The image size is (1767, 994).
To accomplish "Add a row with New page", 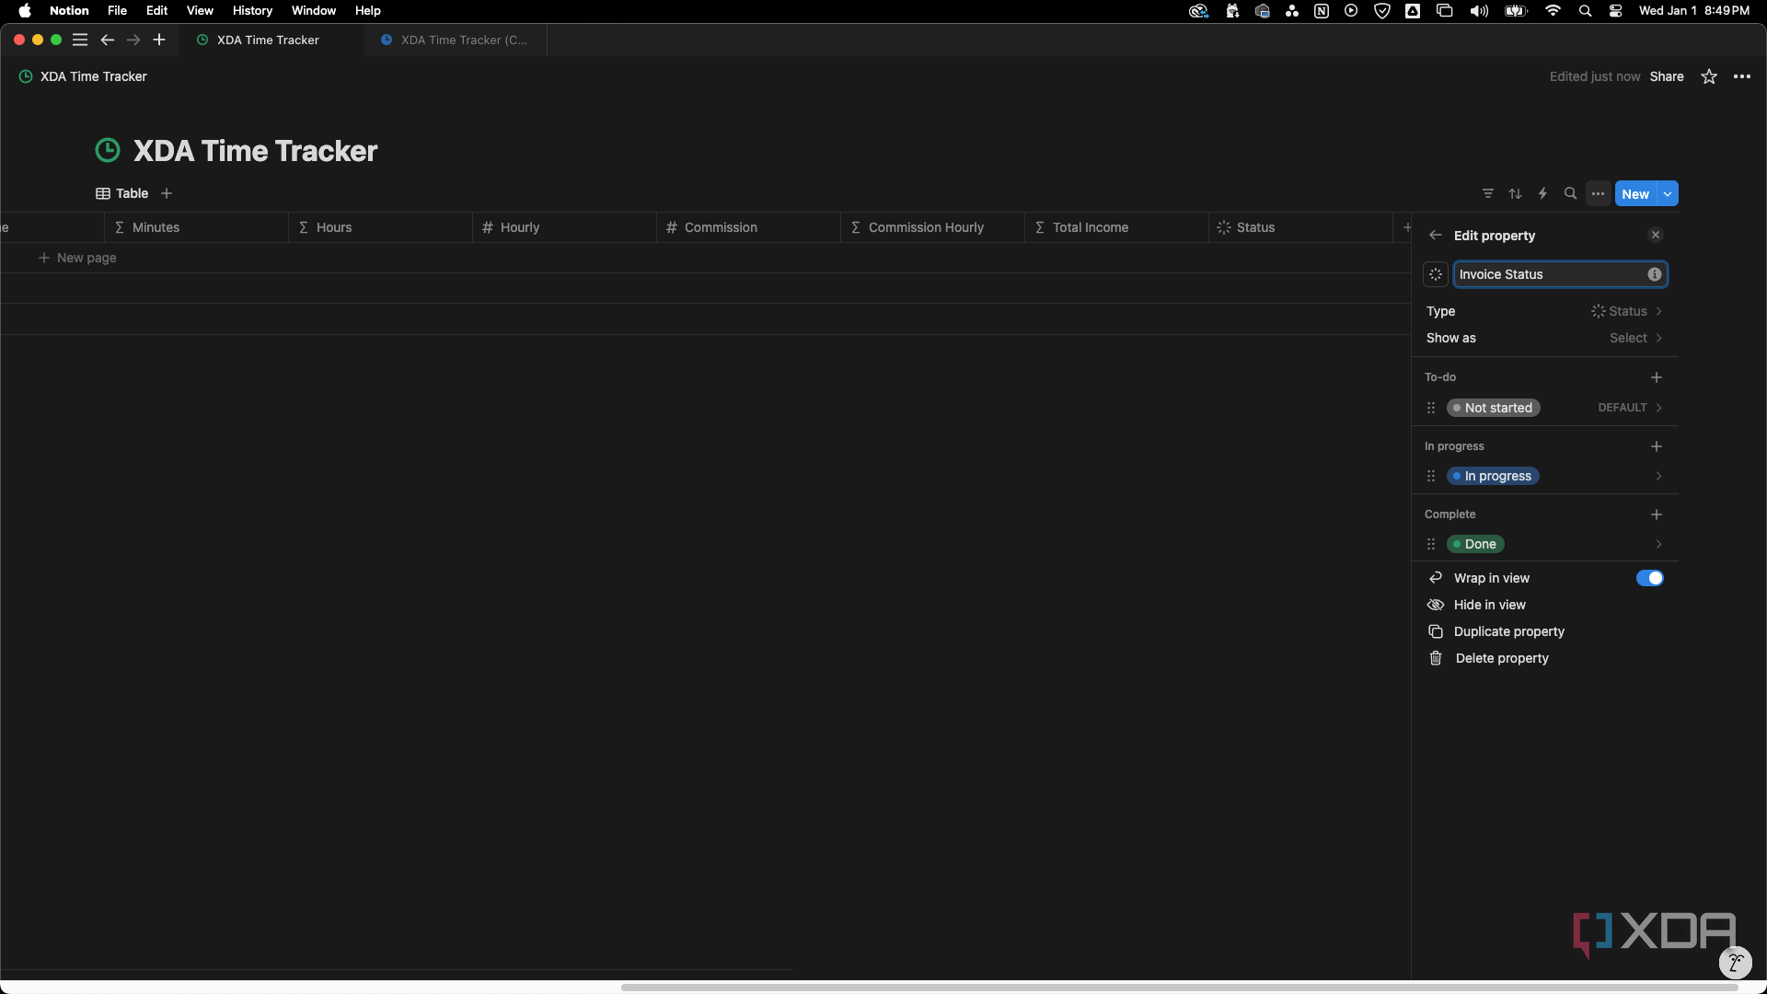I will (77, 258).
